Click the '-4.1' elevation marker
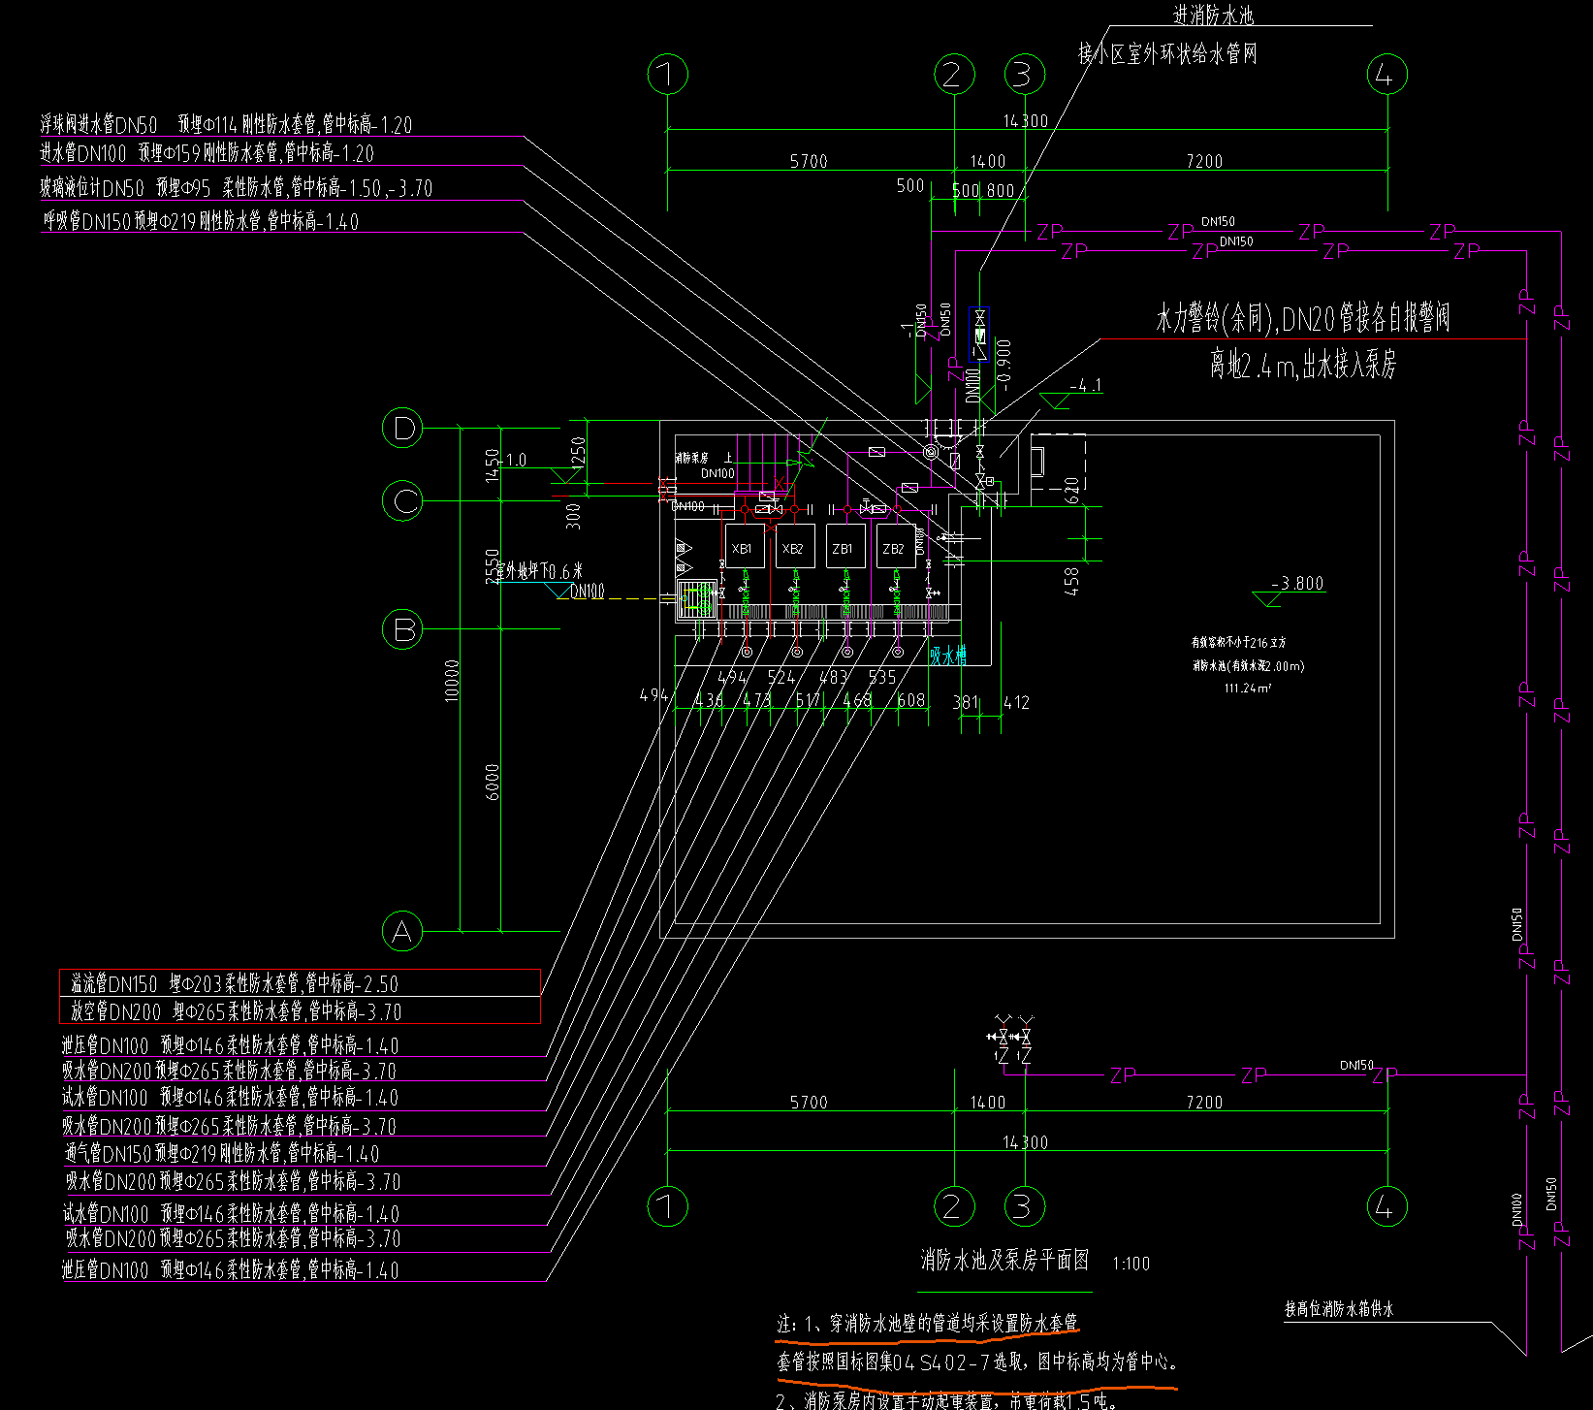The height and width of the screenshot is (1410, 1593). 1084,385
